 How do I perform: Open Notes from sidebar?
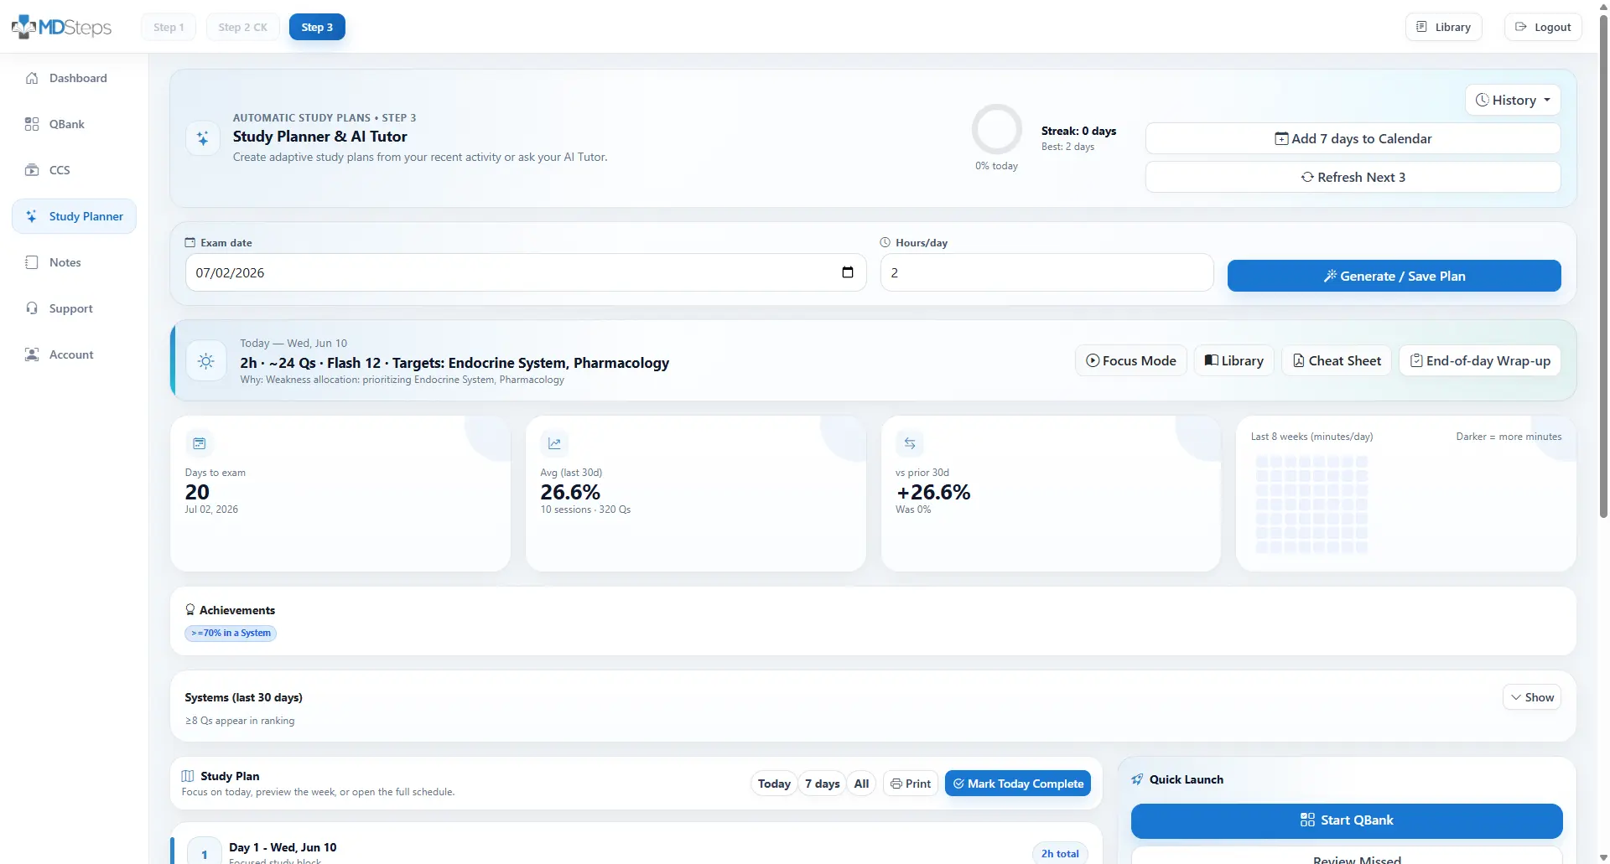point(74,262)
